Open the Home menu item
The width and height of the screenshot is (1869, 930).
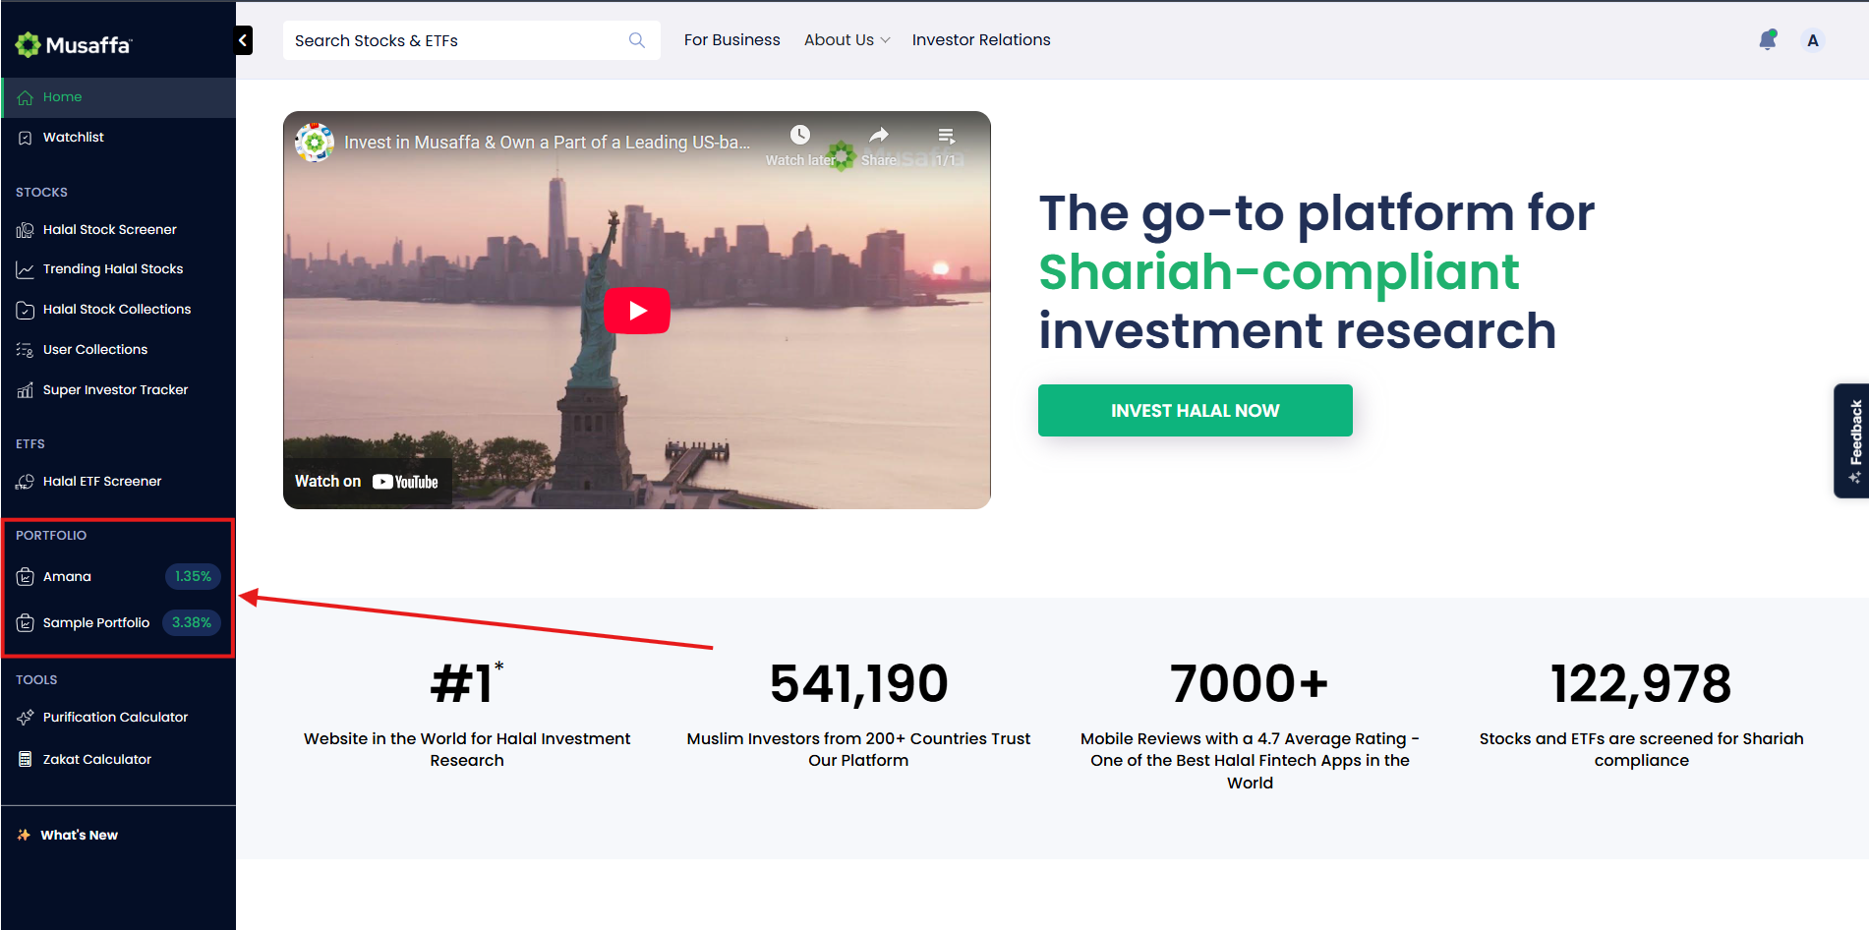118,97
